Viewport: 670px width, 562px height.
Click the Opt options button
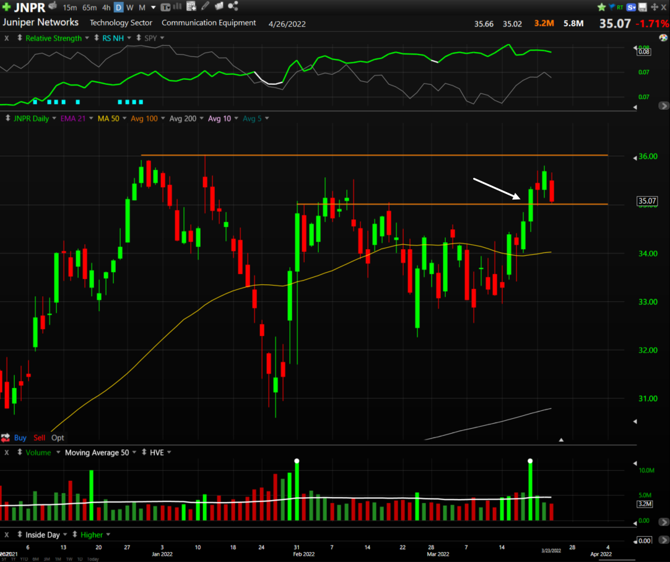click(58, 437)
